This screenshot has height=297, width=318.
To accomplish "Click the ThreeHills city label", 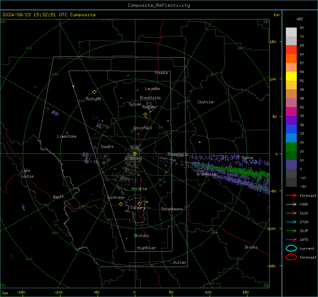I will tap(178, 154).
